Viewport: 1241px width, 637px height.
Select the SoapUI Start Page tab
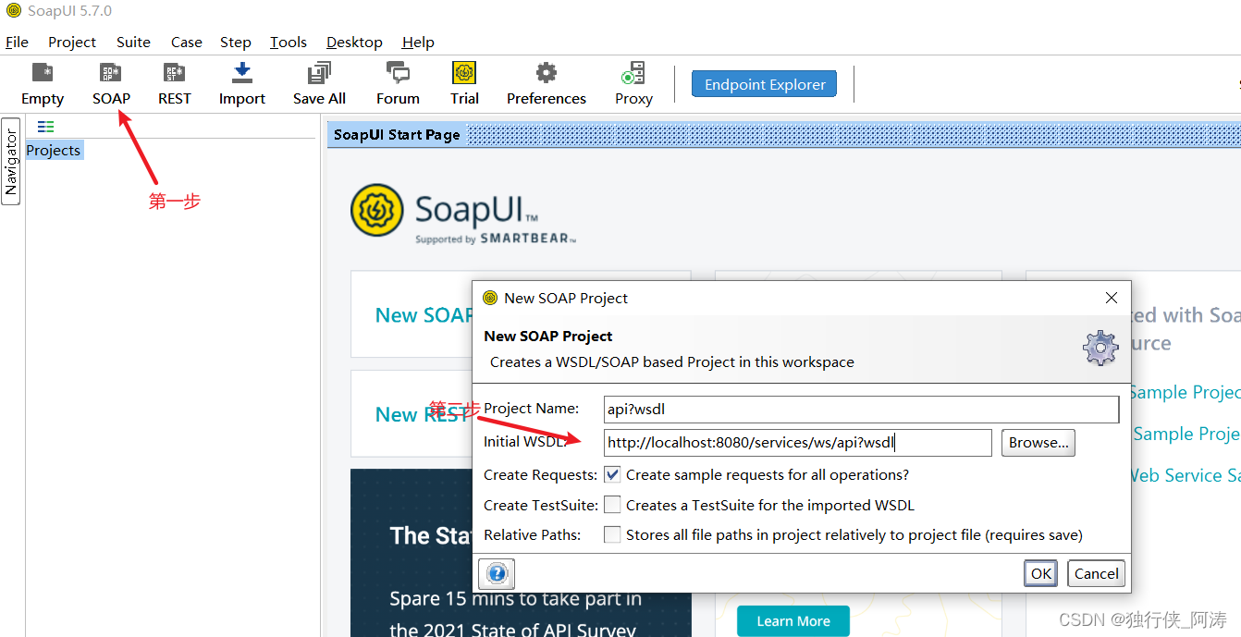397,135
